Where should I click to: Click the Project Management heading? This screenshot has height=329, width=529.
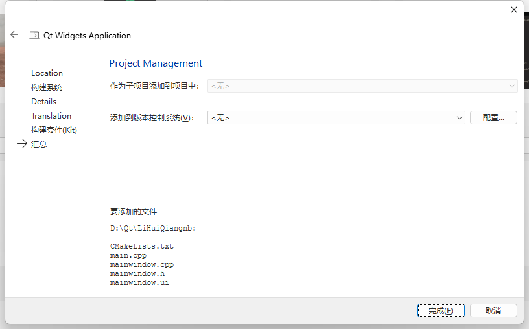(156, 63)
